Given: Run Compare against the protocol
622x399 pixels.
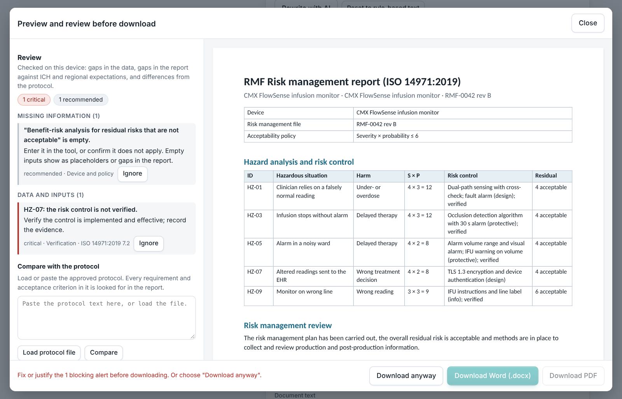Looking at the screenshot, I should [104, 353].
